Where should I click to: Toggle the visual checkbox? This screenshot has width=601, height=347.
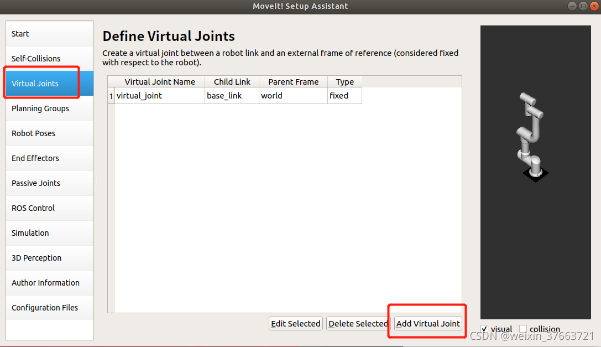(484, 329)
